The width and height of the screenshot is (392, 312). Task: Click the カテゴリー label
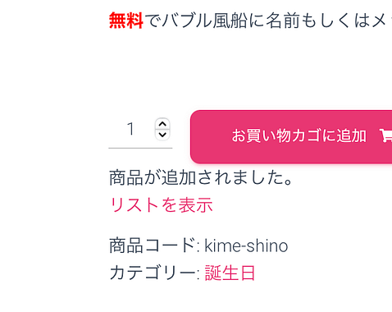154,273
